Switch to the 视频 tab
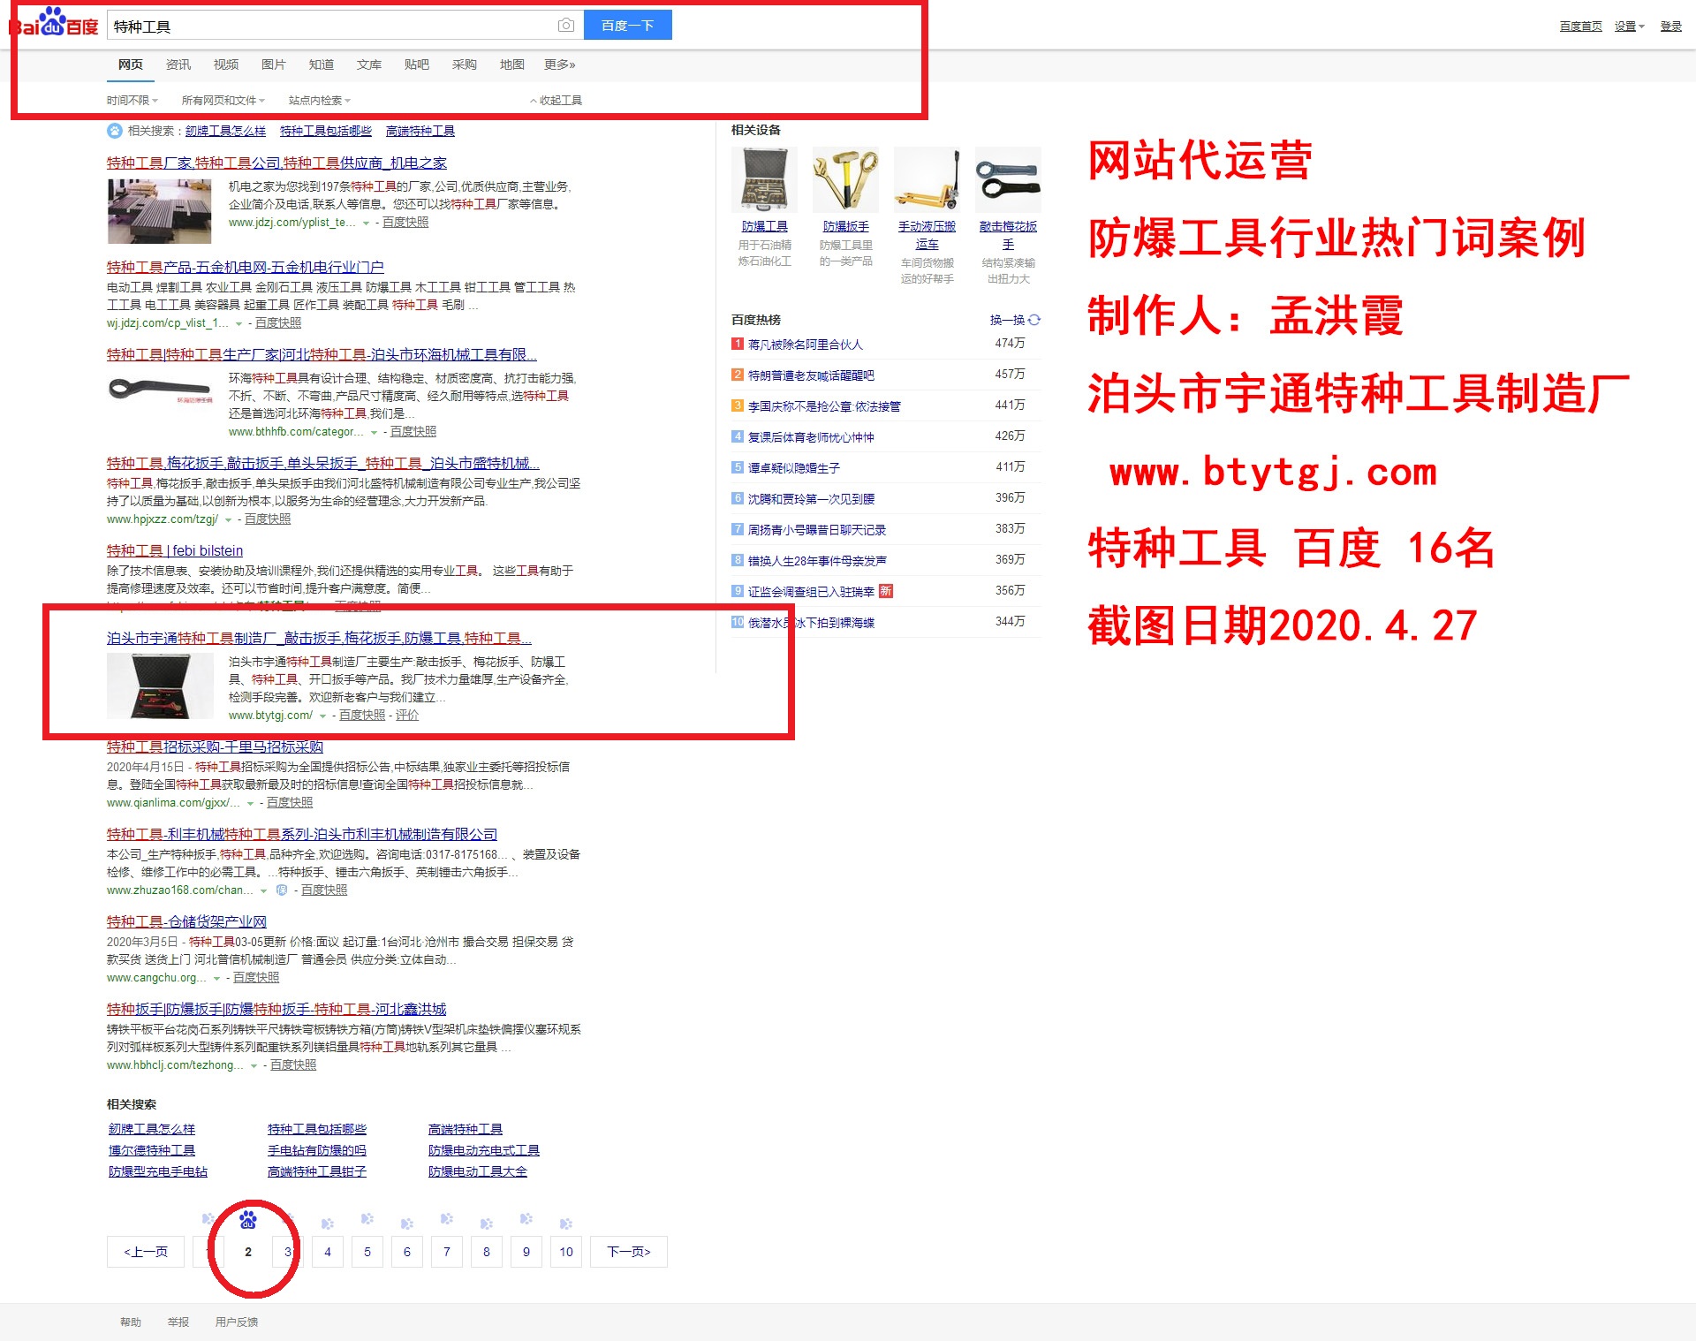 226,64
